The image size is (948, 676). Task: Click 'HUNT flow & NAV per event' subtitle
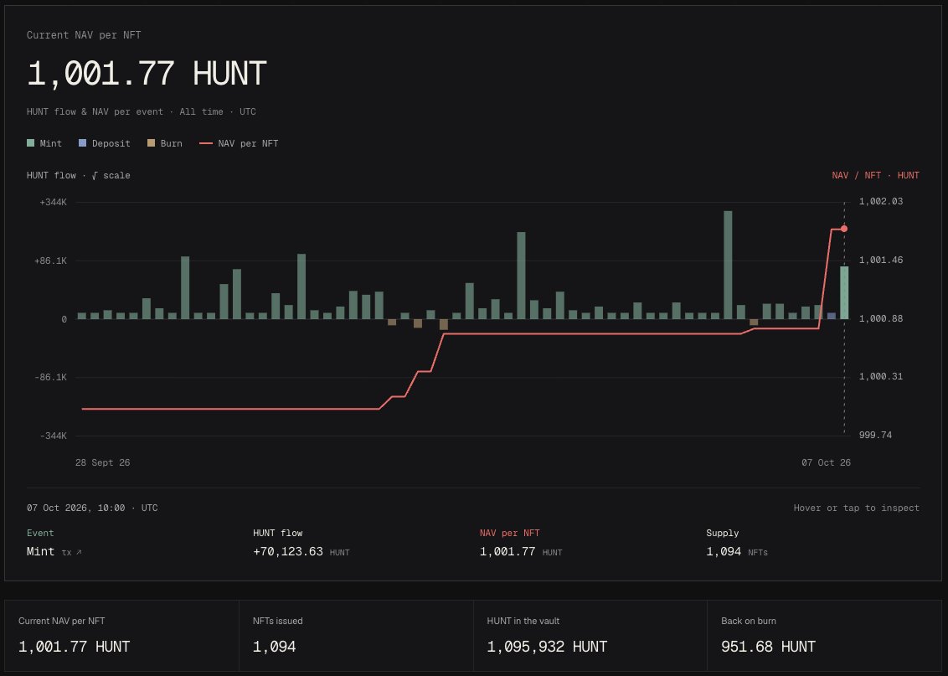pos(95,112)
